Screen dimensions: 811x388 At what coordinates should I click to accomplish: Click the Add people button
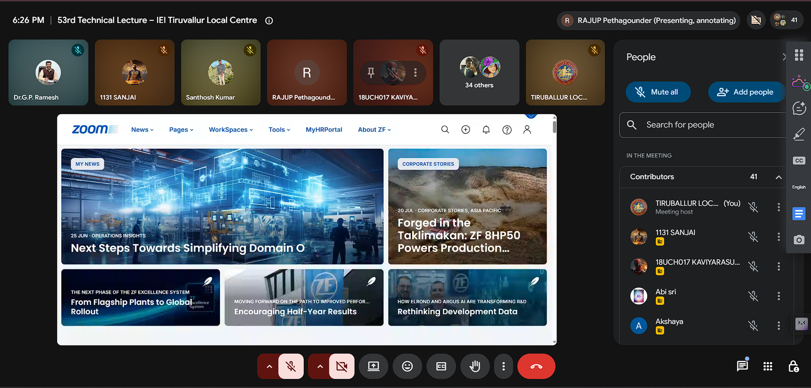point(746,92)
